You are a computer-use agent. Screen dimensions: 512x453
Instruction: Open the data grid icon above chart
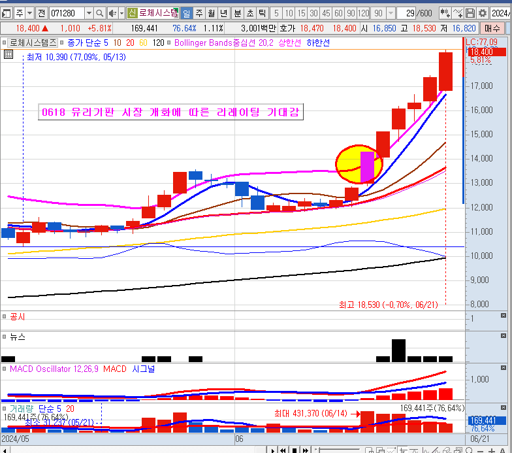click(8, 55)
